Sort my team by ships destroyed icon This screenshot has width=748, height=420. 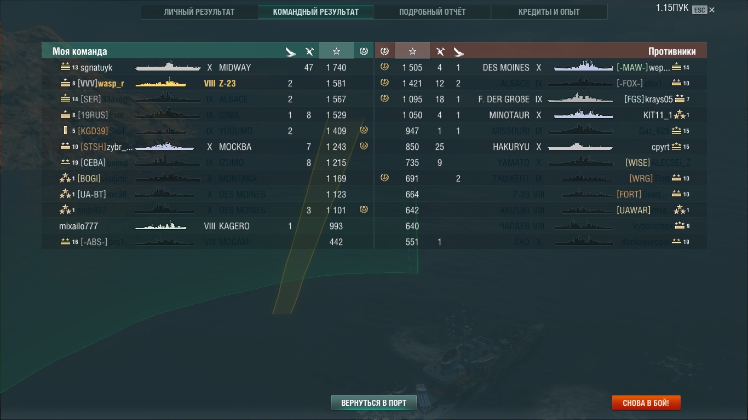pos(290,51)
